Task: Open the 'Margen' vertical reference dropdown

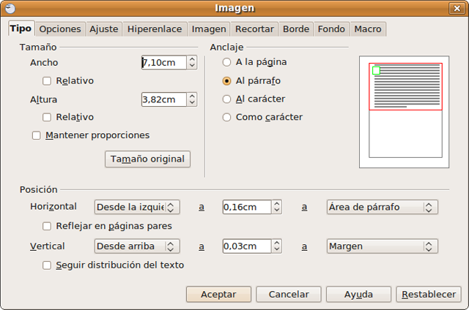Action: (x=381, y=246)
